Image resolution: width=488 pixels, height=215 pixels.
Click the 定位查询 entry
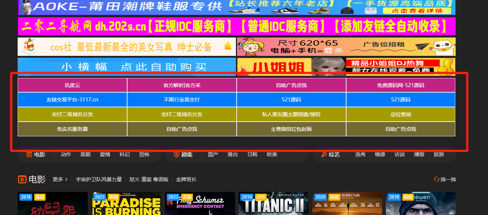pos(401,114)
